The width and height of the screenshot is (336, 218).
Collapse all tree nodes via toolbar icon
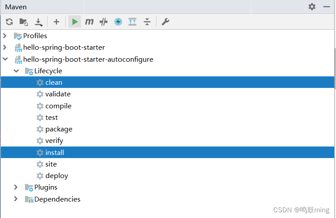147,22
